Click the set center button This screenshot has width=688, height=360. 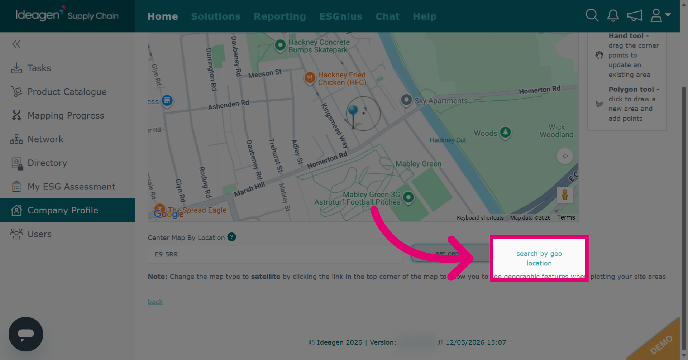(451, 253)
